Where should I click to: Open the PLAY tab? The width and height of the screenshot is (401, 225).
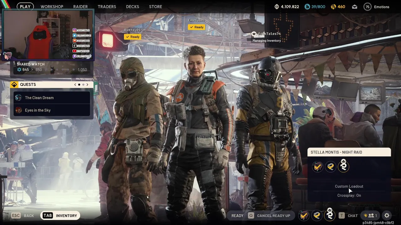point(25,7)
